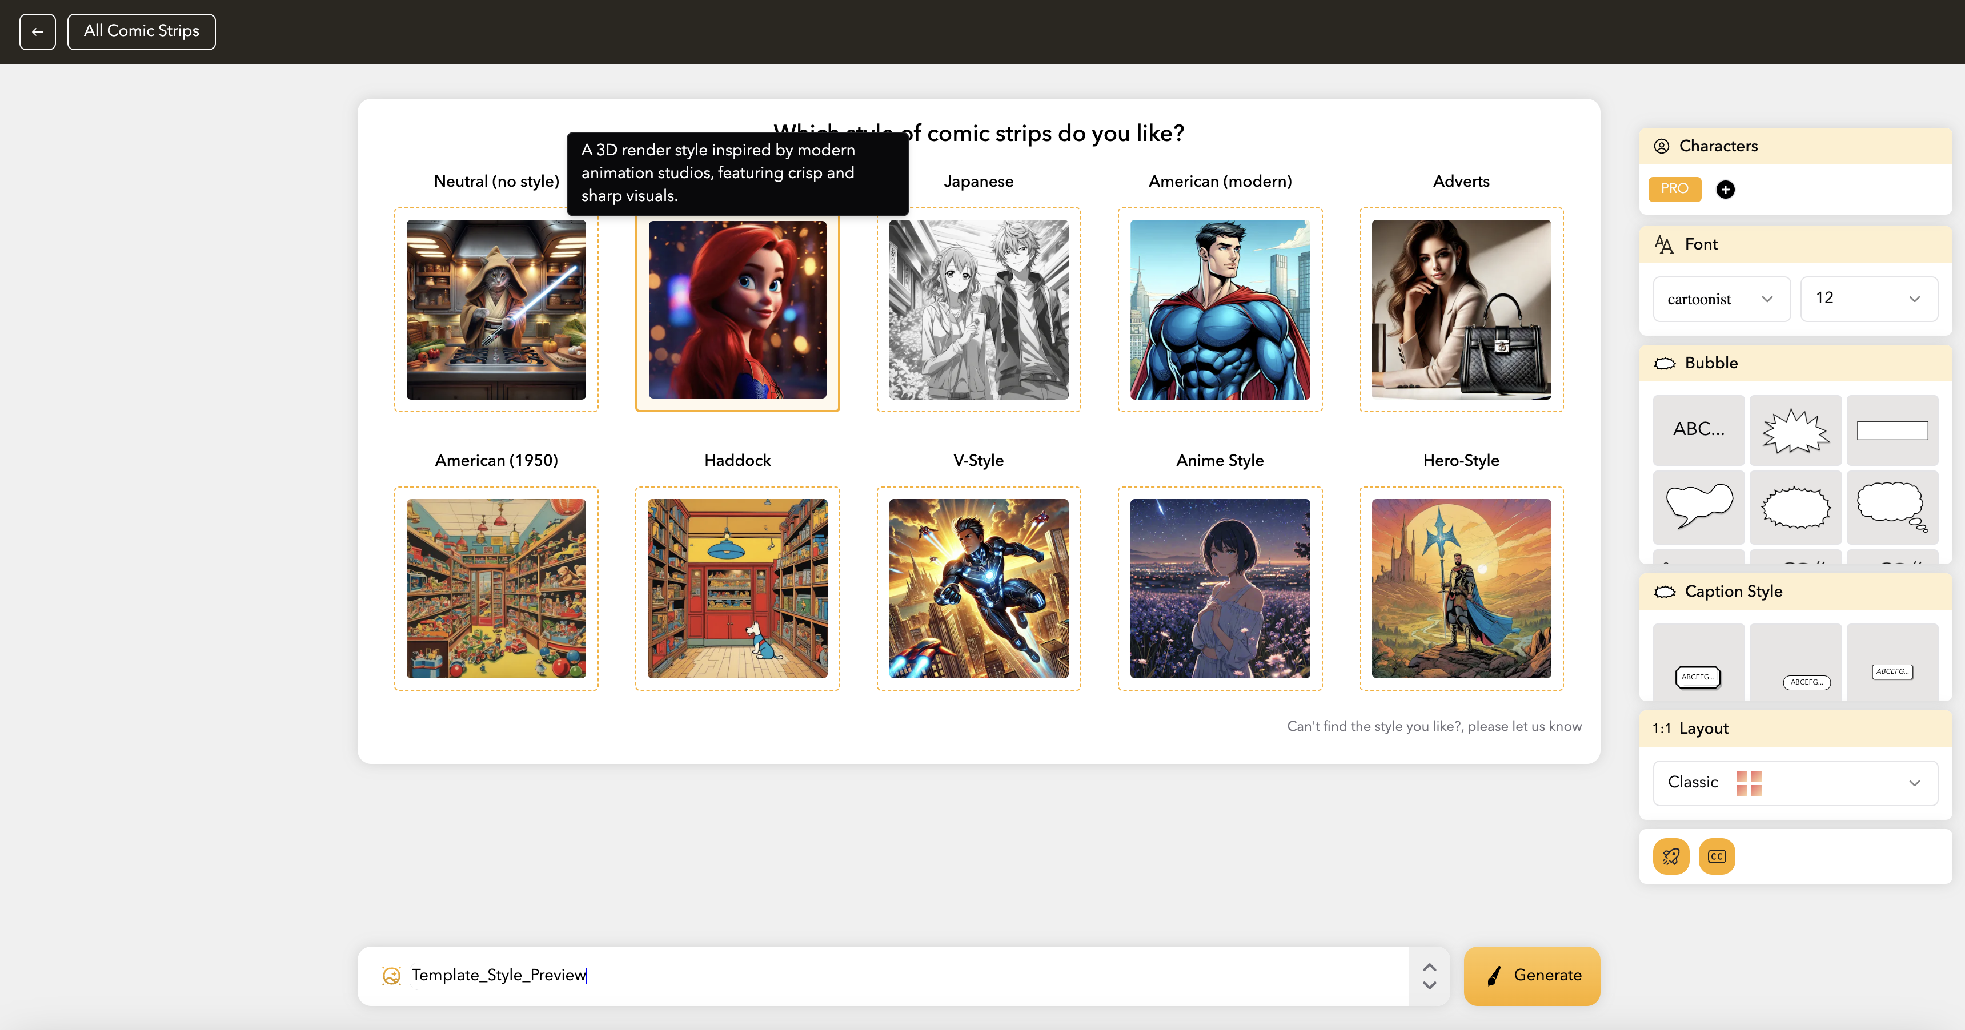Select the wavy-edged oval bubble
1965x1030 pixels.
(1795, 506)
